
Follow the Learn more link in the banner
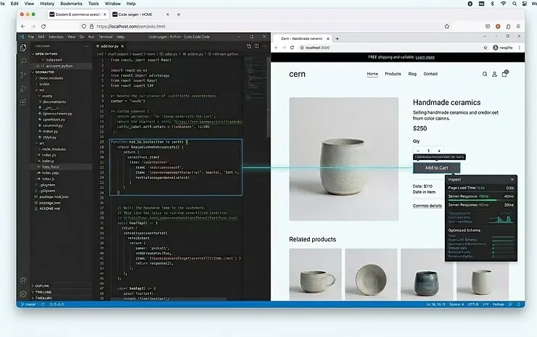425,57
